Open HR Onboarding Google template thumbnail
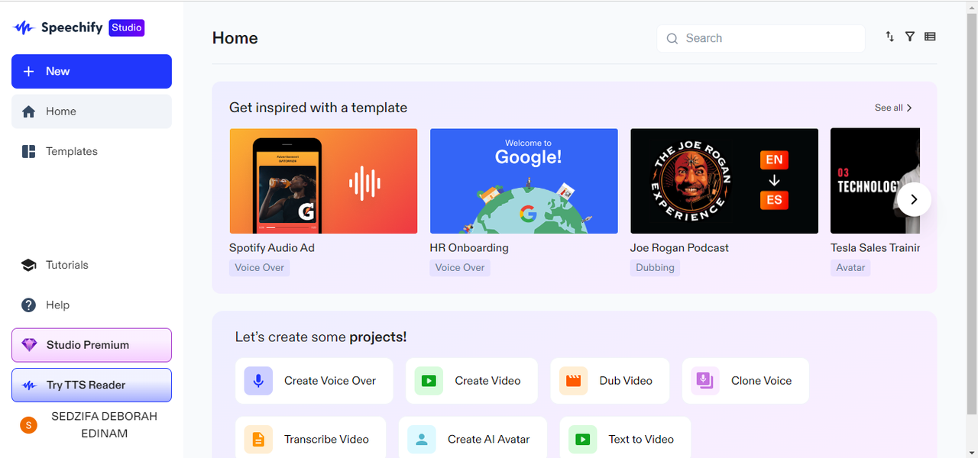978x458 pixels. tap(523, 181)
